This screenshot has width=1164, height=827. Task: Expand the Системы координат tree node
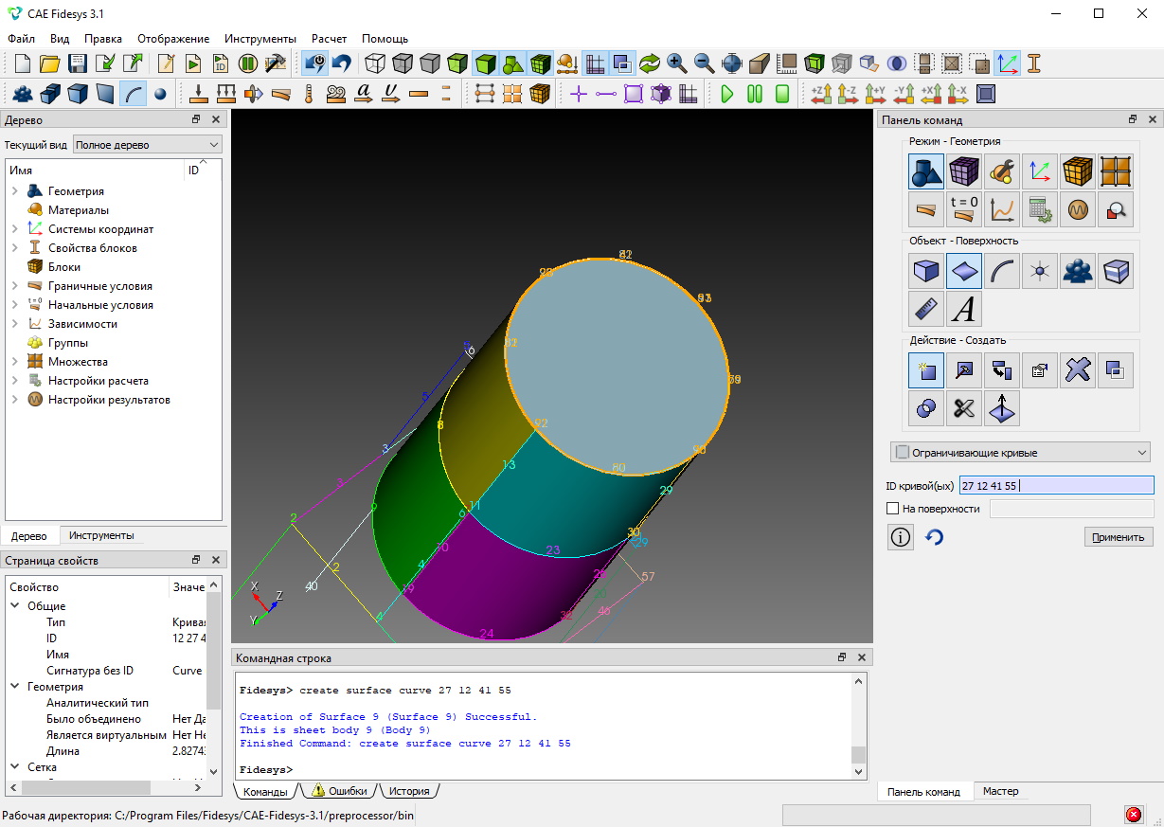(x=15, y=229)
